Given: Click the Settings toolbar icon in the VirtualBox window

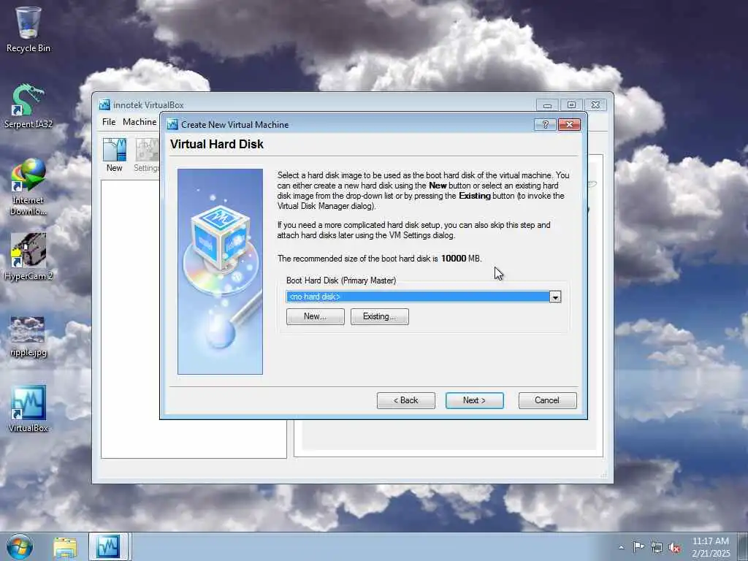Looking at the screenshot, I should click(146, 155).
